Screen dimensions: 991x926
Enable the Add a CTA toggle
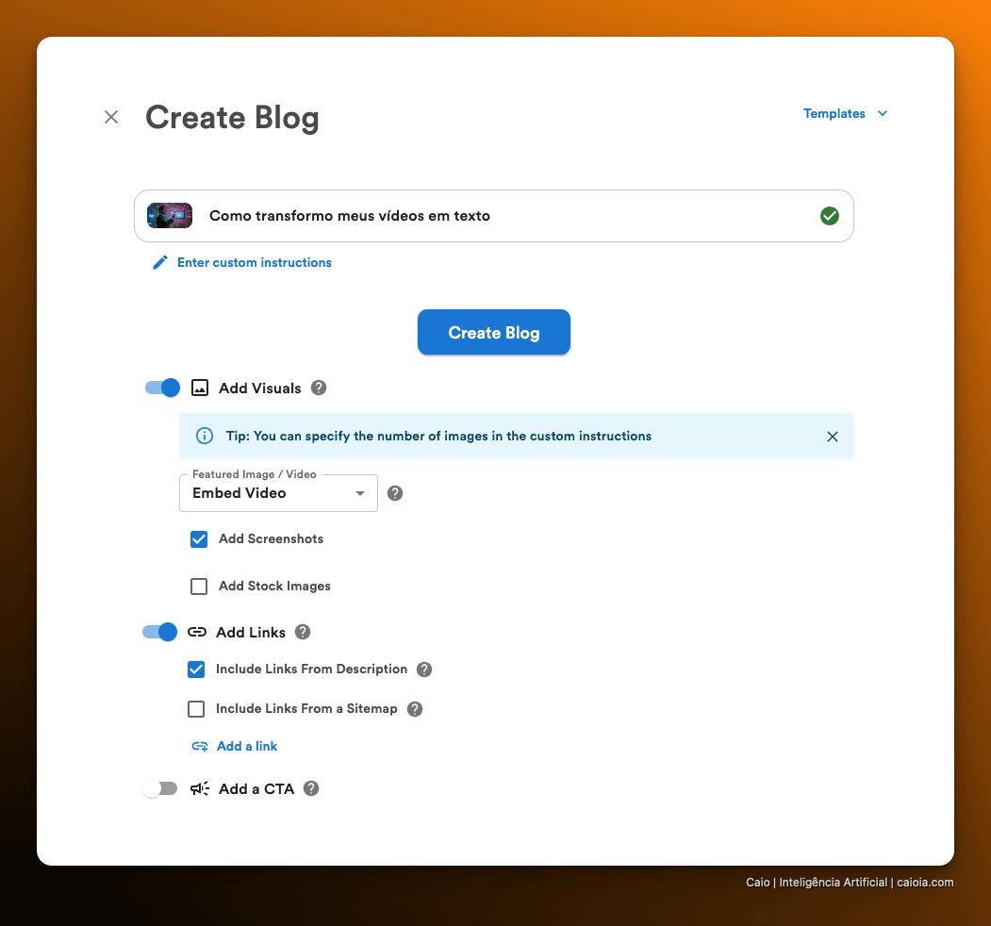(160, 789)
